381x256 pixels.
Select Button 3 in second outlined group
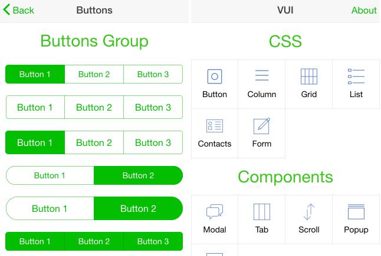(153, 107)
